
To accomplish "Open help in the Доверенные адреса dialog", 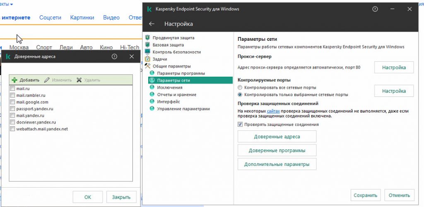I will pyautogui.click(x=114, y=56).
